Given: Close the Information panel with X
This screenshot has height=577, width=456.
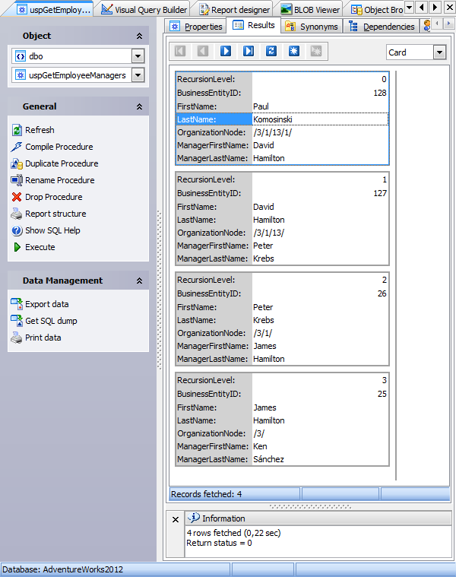Looking at the screenshot, I should pyautogui.click(x=176, y=520).
